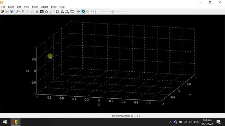Click the colorful render image icon

click(x=42, y=12)
